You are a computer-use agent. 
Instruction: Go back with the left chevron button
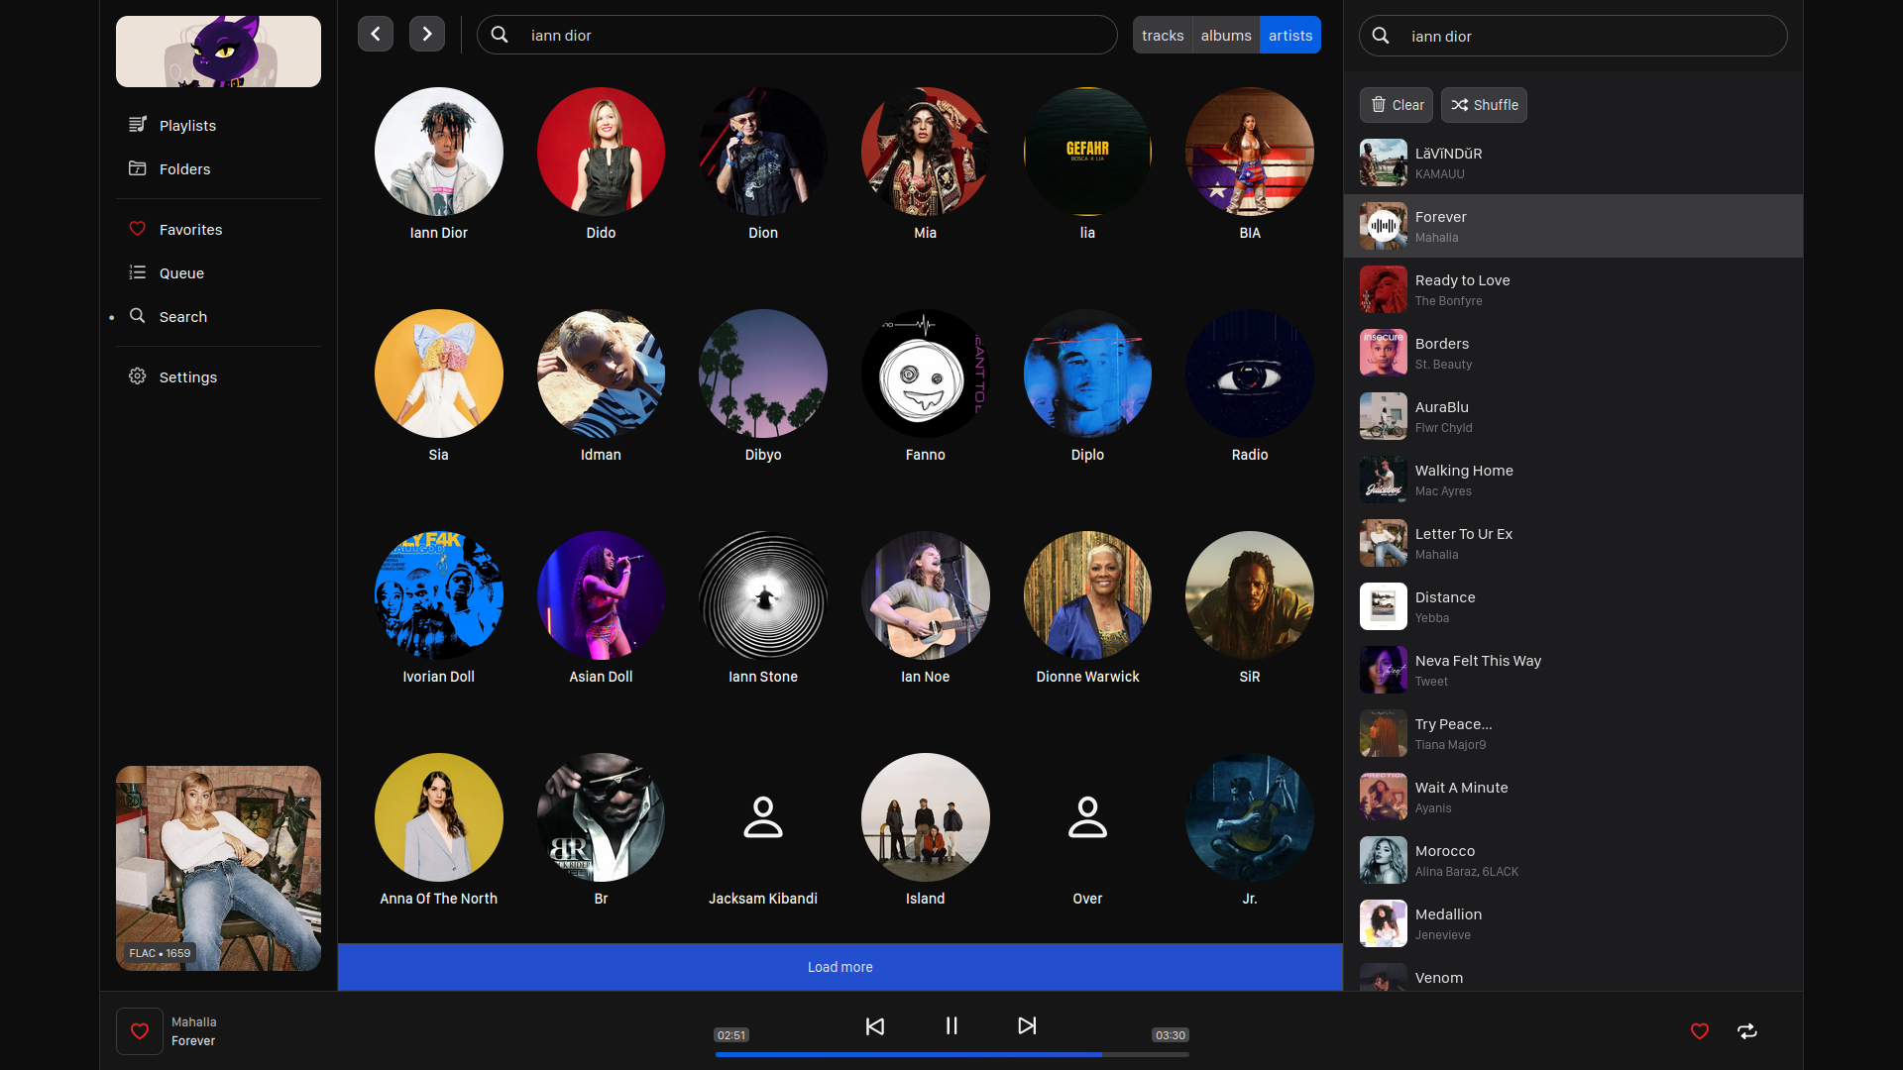click(x=375, y=35)
